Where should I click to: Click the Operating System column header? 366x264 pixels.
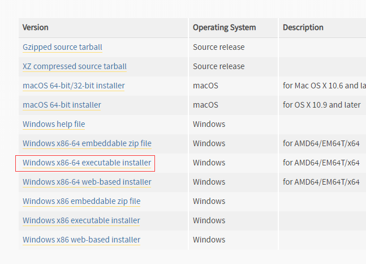pos(224,27)
